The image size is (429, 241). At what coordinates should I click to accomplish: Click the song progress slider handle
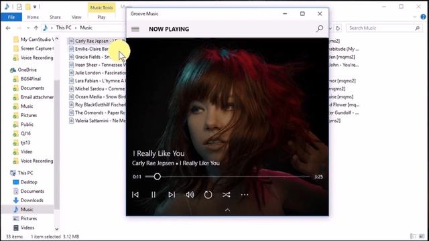(x=157, y=177)
